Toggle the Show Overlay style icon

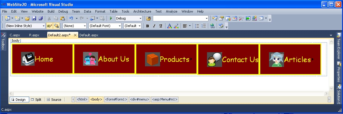pos(56,26)
